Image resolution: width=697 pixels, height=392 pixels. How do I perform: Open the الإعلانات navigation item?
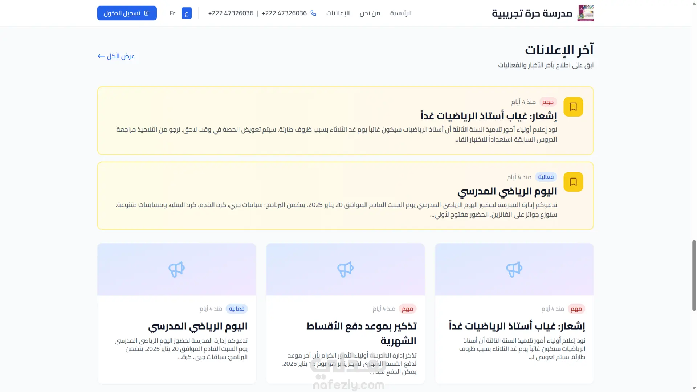338,13
